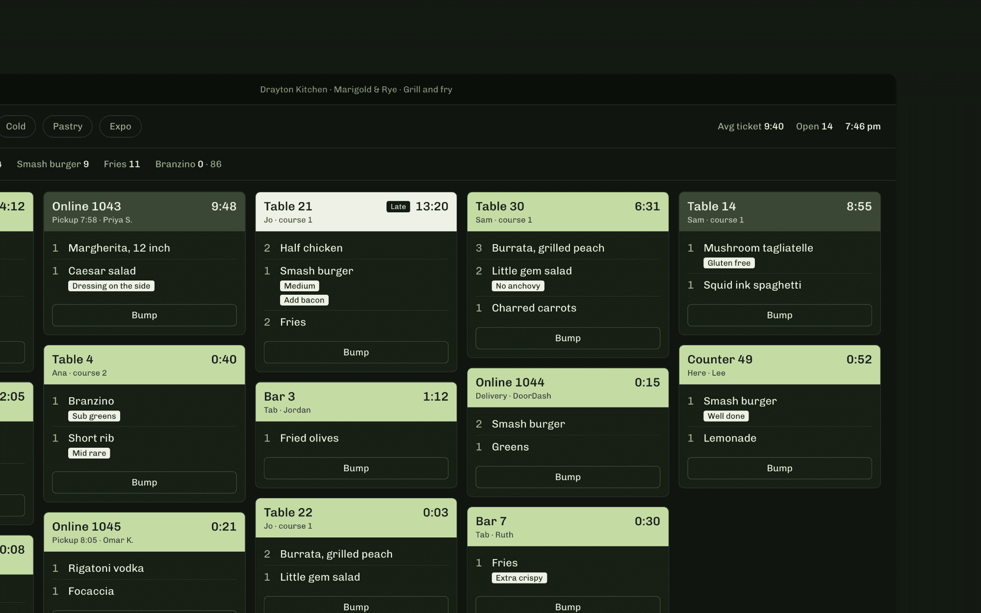Image resolution: width=981 pixels, height=613 pixels.
Task: Switch to the Expo station tab
Action: tap(120, 127)
